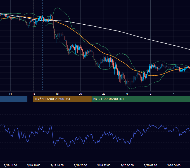Click the 20 hour label on price chart axis
This screenshot has width=190, height=168.
(80, 94)
